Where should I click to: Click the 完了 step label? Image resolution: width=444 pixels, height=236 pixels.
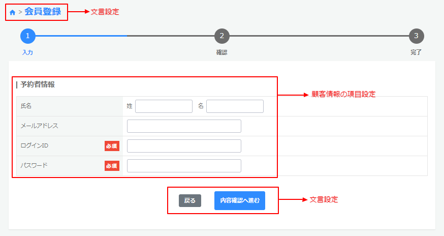point(416,52)
